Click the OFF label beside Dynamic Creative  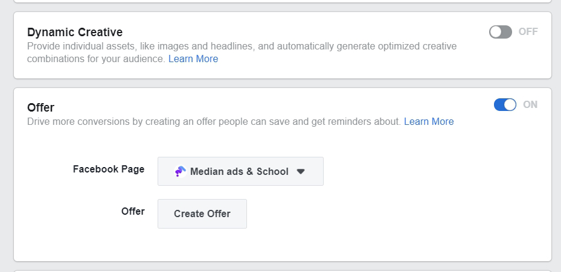click(528, 32)
